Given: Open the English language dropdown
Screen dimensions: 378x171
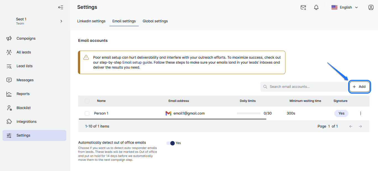Looking at the screenshot, I should [x=345, y=7].
